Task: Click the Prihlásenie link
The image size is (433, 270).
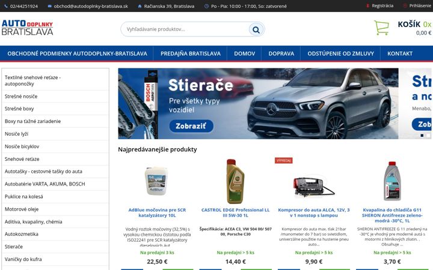Action: [x=420, y=6]
